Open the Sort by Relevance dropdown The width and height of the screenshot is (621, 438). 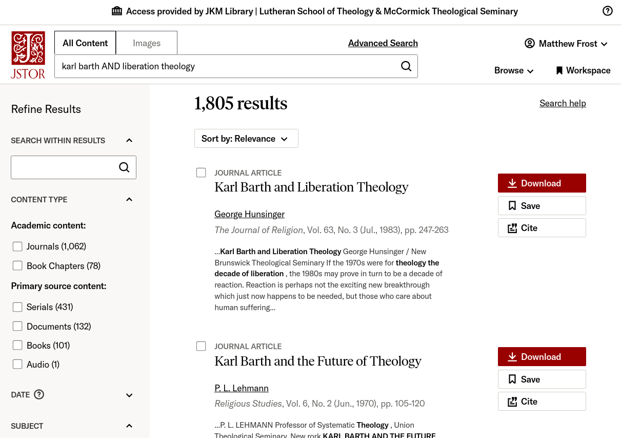pos(246,138)
